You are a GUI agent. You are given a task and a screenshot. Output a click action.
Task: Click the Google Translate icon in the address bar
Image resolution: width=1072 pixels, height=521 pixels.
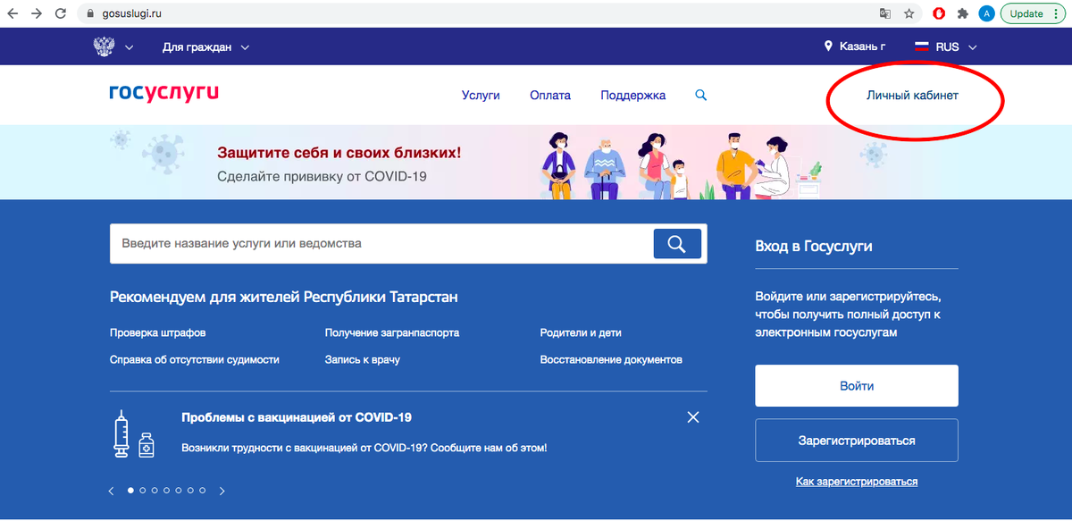(x=884, y=13)
